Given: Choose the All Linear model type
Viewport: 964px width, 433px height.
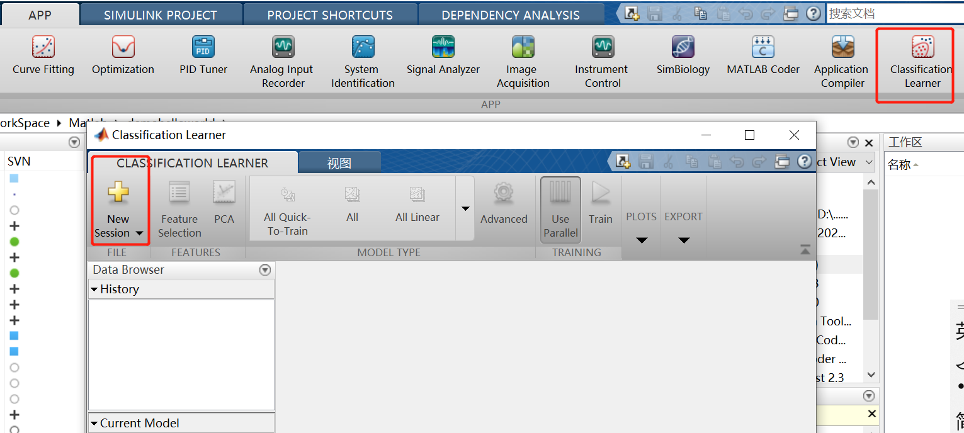Looking at the screenshot, I should (x=417, y=204).
